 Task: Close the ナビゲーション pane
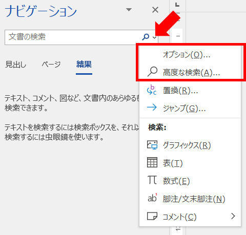pos(155,10)
